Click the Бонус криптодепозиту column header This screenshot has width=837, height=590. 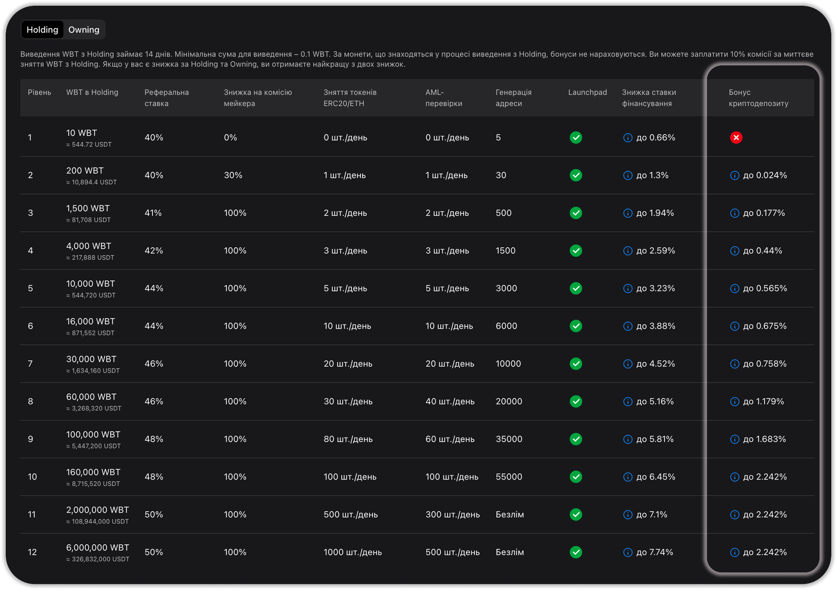(x=758, y=98)
